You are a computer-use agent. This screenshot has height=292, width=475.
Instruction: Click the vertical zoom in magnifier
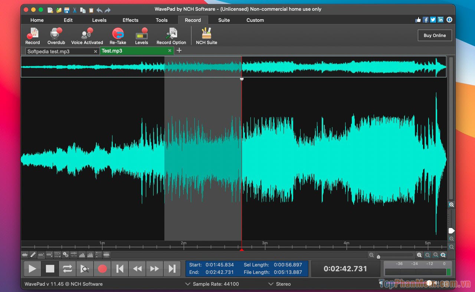(x=451, y=205)
